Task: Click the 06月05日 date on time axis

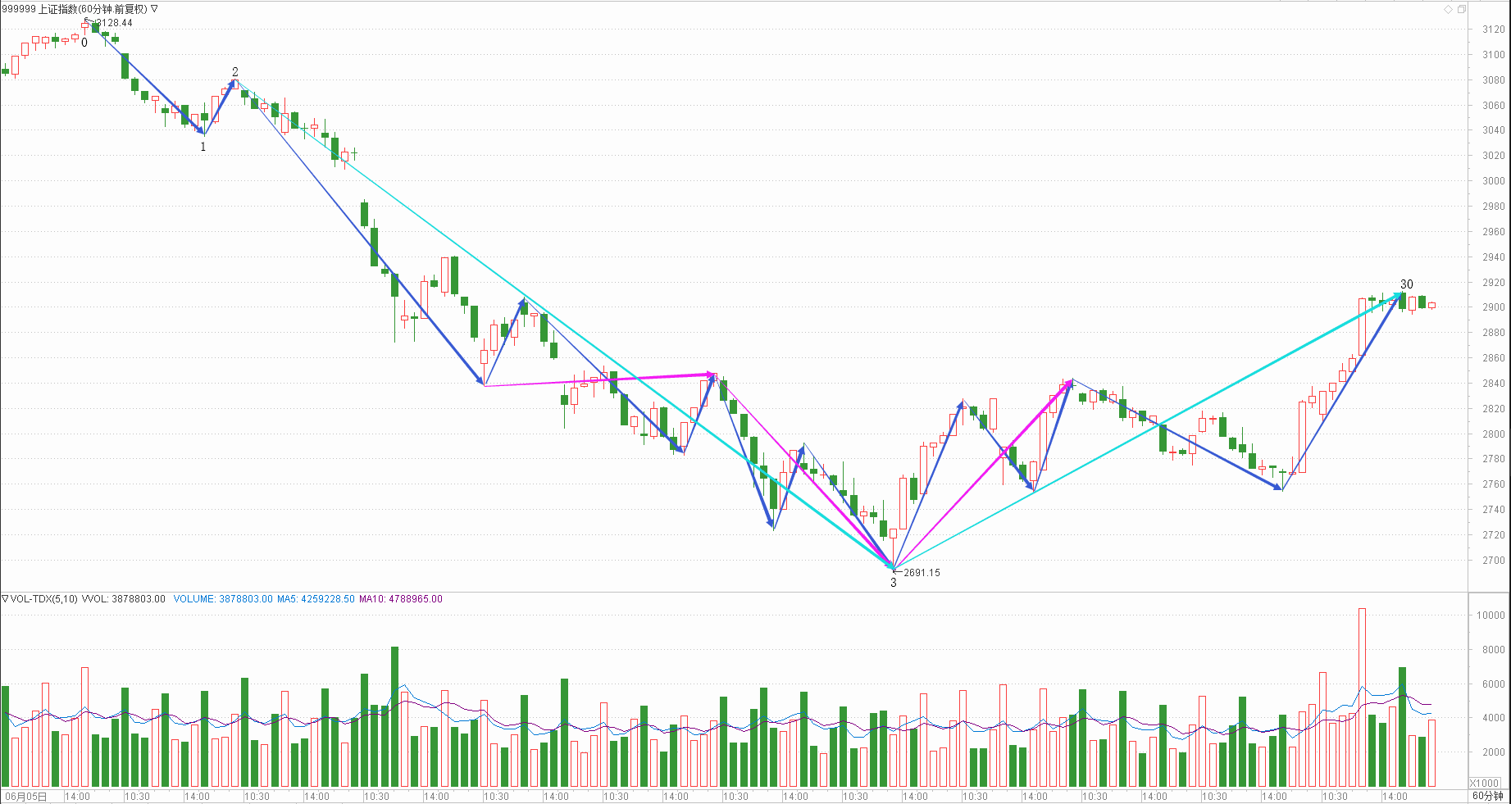Action: [26, 797]
